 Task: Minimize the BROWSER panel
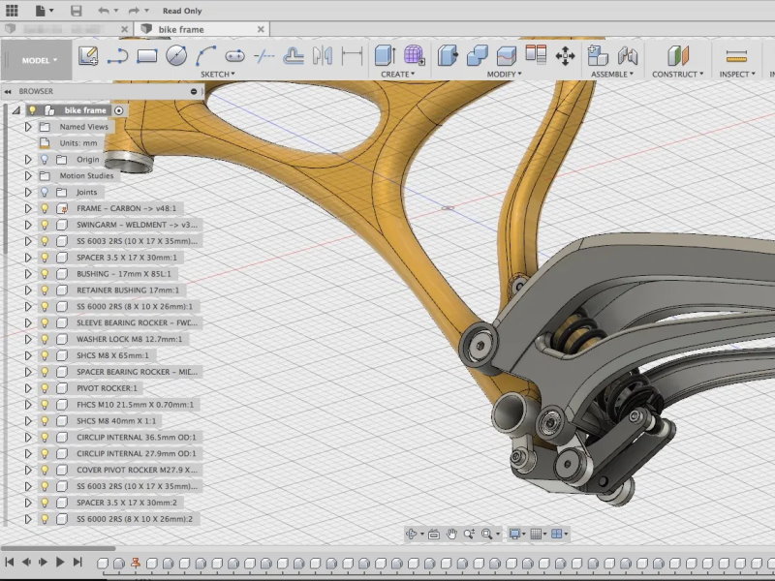pos(194,91)
